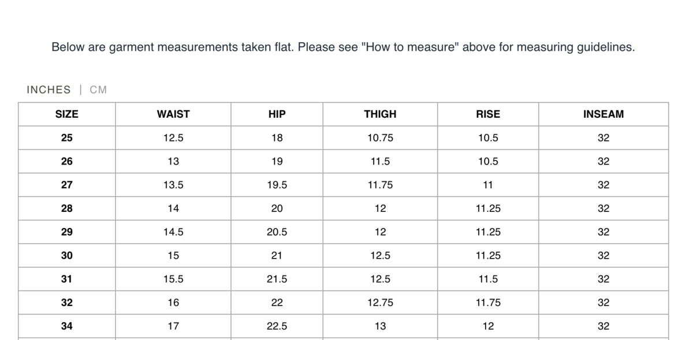693x340 pixels.
Task: Select size 26 row label
Action: (67, 162)
